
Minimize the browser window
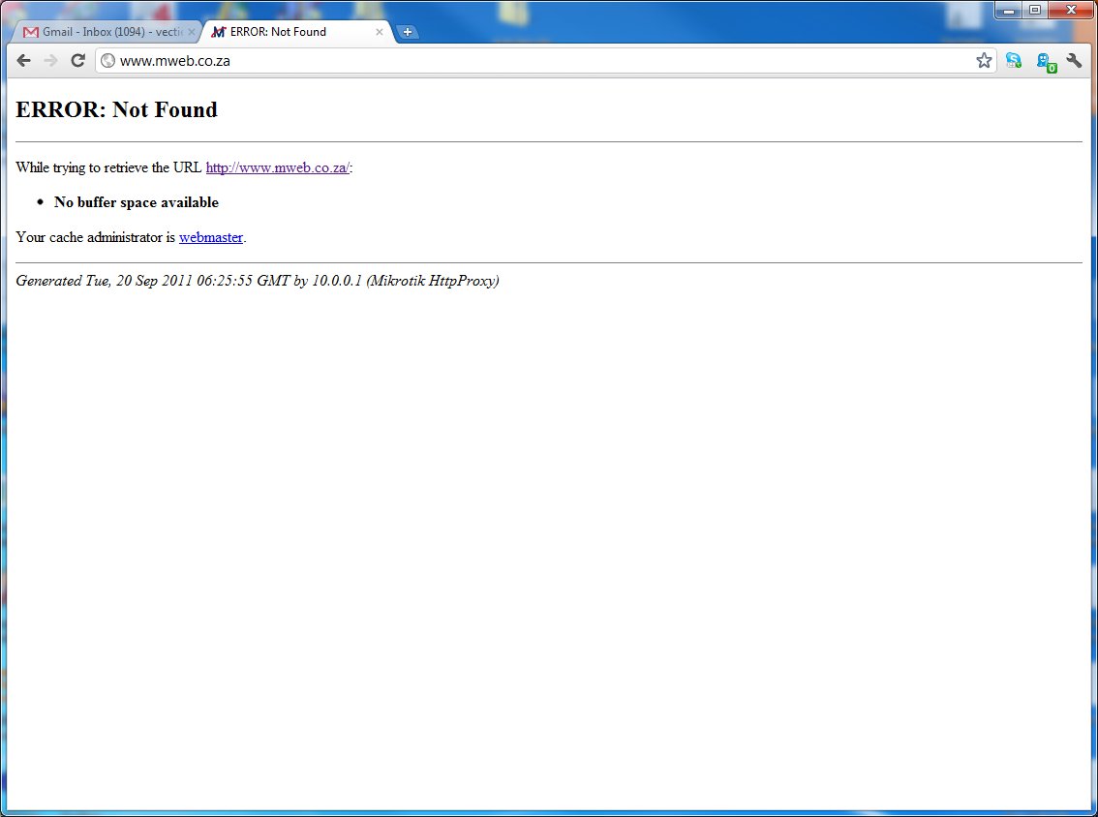pyautogui.click(x=1007, y=10)
